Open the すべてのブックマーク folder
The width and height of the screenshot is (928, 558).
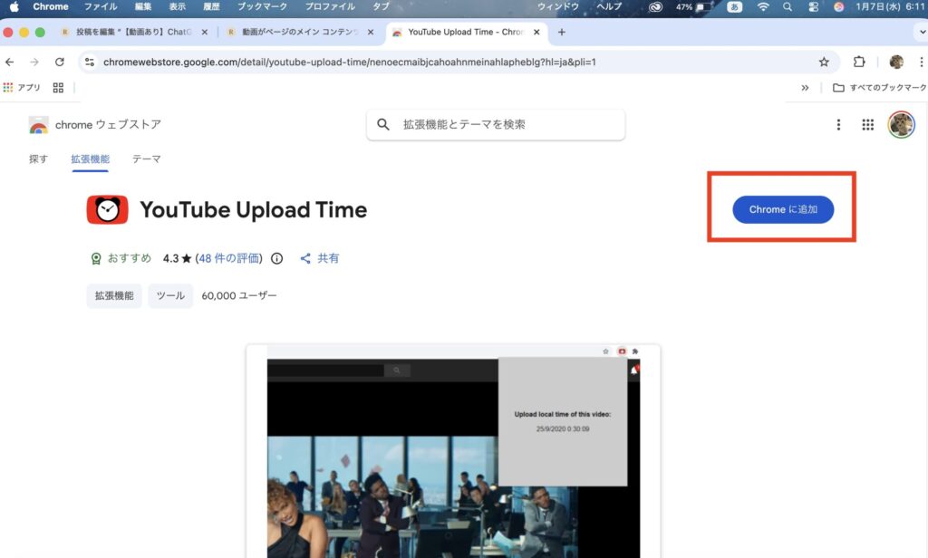[x=879, y=88]
